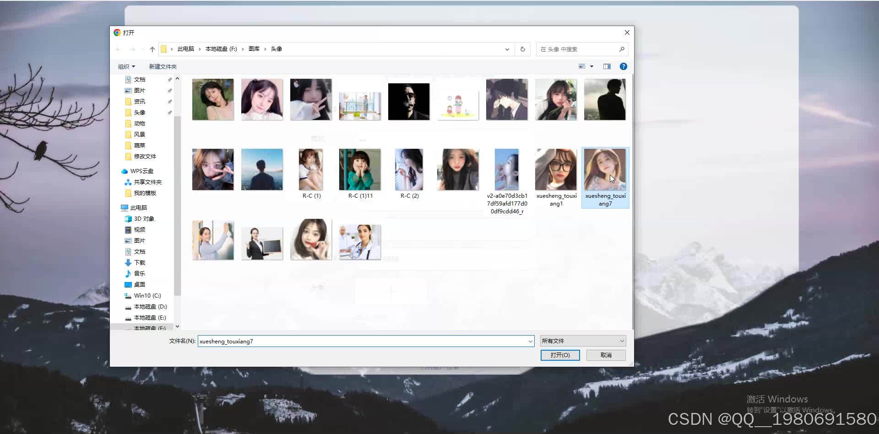
Task: Select the man in sunglasses dark thumbnail
Action: coord(409,102)
